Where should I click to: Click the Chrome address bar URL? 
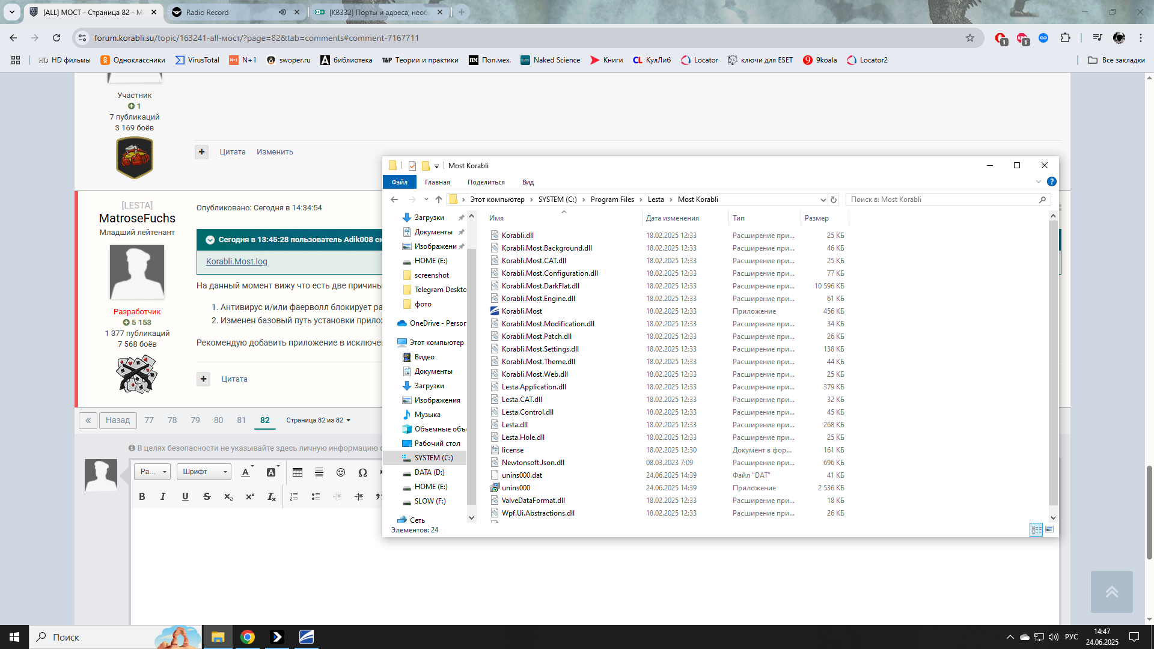[257, 38]
